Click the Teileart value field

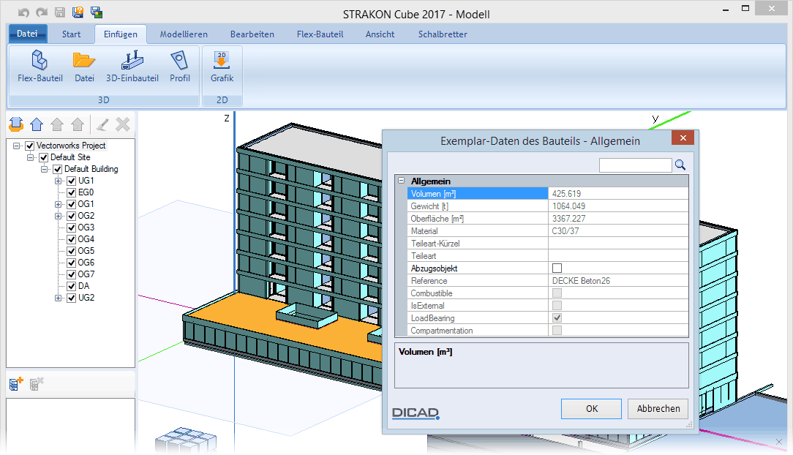pos(618,256)
